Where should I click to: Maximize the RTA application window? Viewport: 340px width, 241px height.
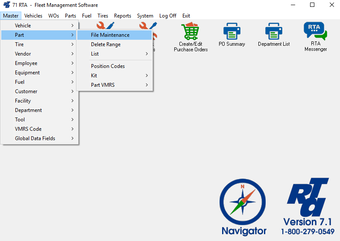pos(312,5)
